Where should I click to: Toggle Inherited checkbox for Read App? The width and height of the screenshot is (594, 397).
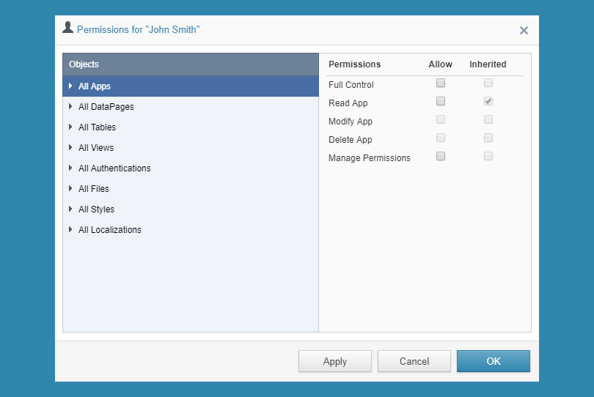tap(488, 101)
